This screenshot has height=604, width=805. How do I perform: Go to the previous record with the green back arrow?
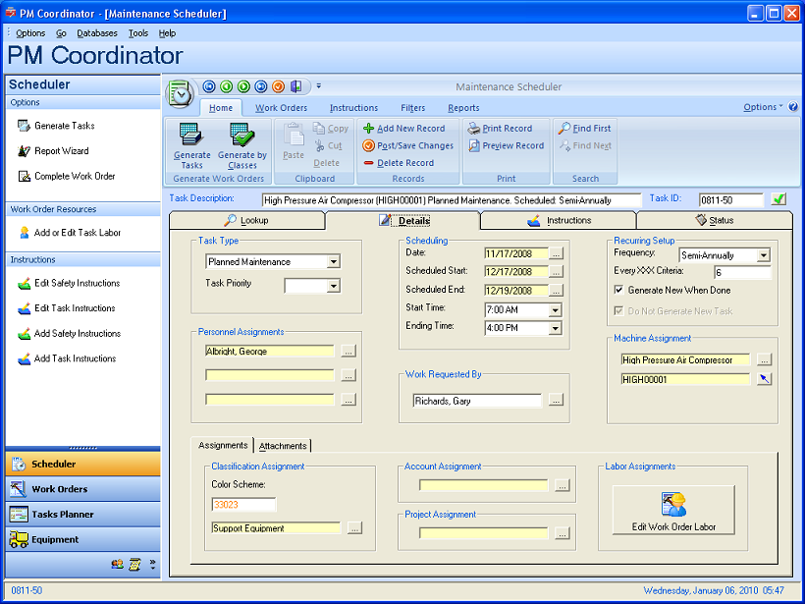[x=227, y=86]
